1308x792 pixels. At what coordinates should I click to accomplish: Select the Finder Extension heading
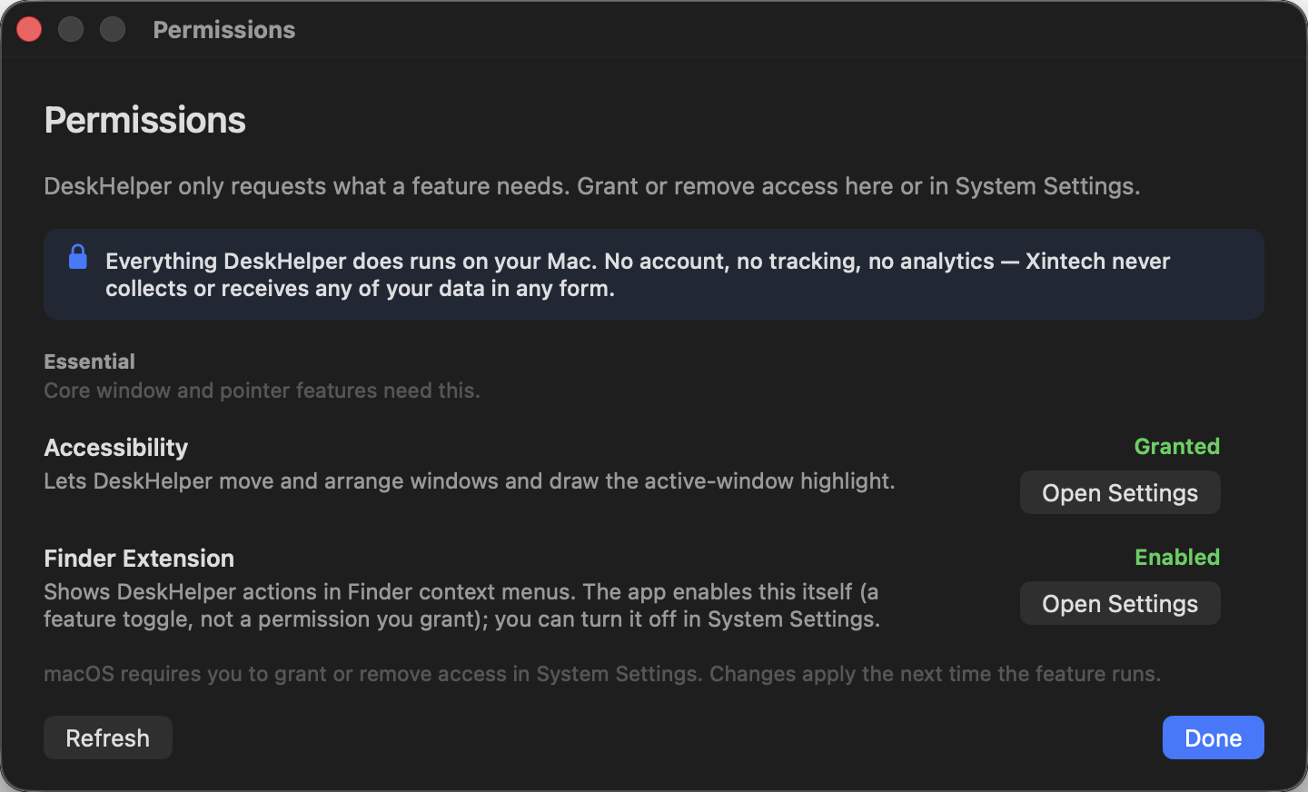(x=139, y=558)
